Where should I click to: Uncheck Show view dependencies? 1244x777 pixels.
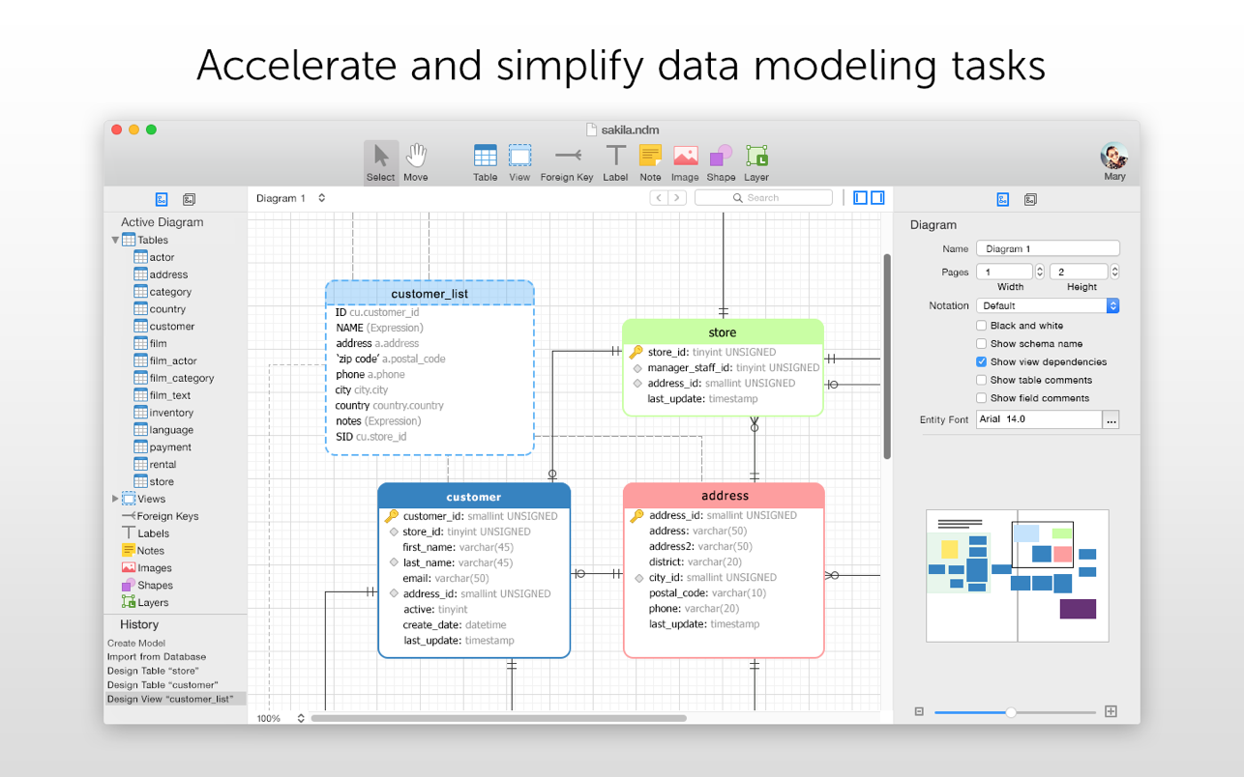(981, 361)
